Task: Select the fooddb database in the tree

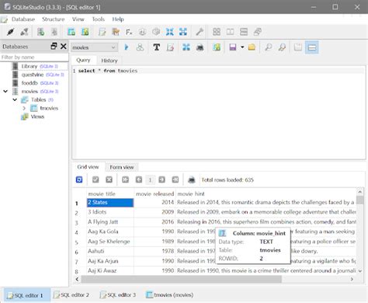Action: 30,83
